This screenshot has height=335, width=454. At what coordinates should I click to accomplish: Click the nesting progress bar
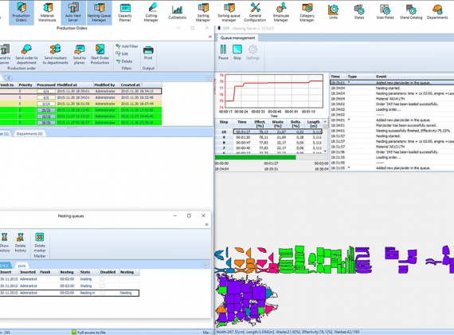272,157
